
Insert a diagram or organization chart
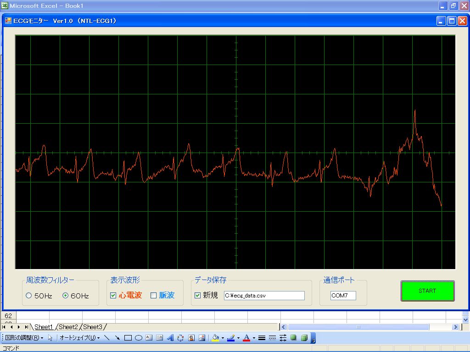tap(180, 338)
